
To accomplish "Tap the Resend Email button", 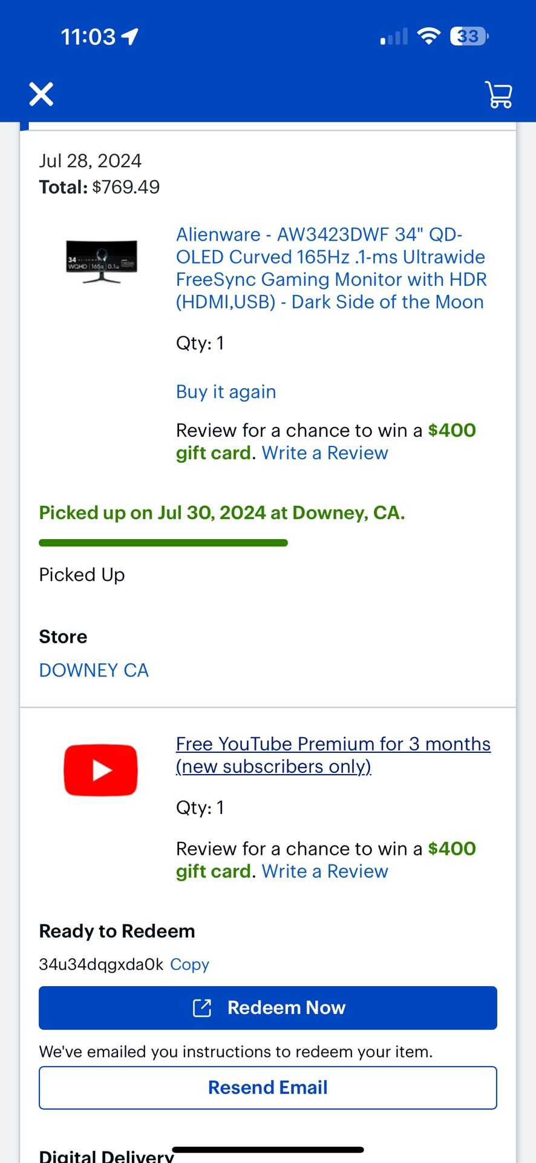I will (268, 1088).
